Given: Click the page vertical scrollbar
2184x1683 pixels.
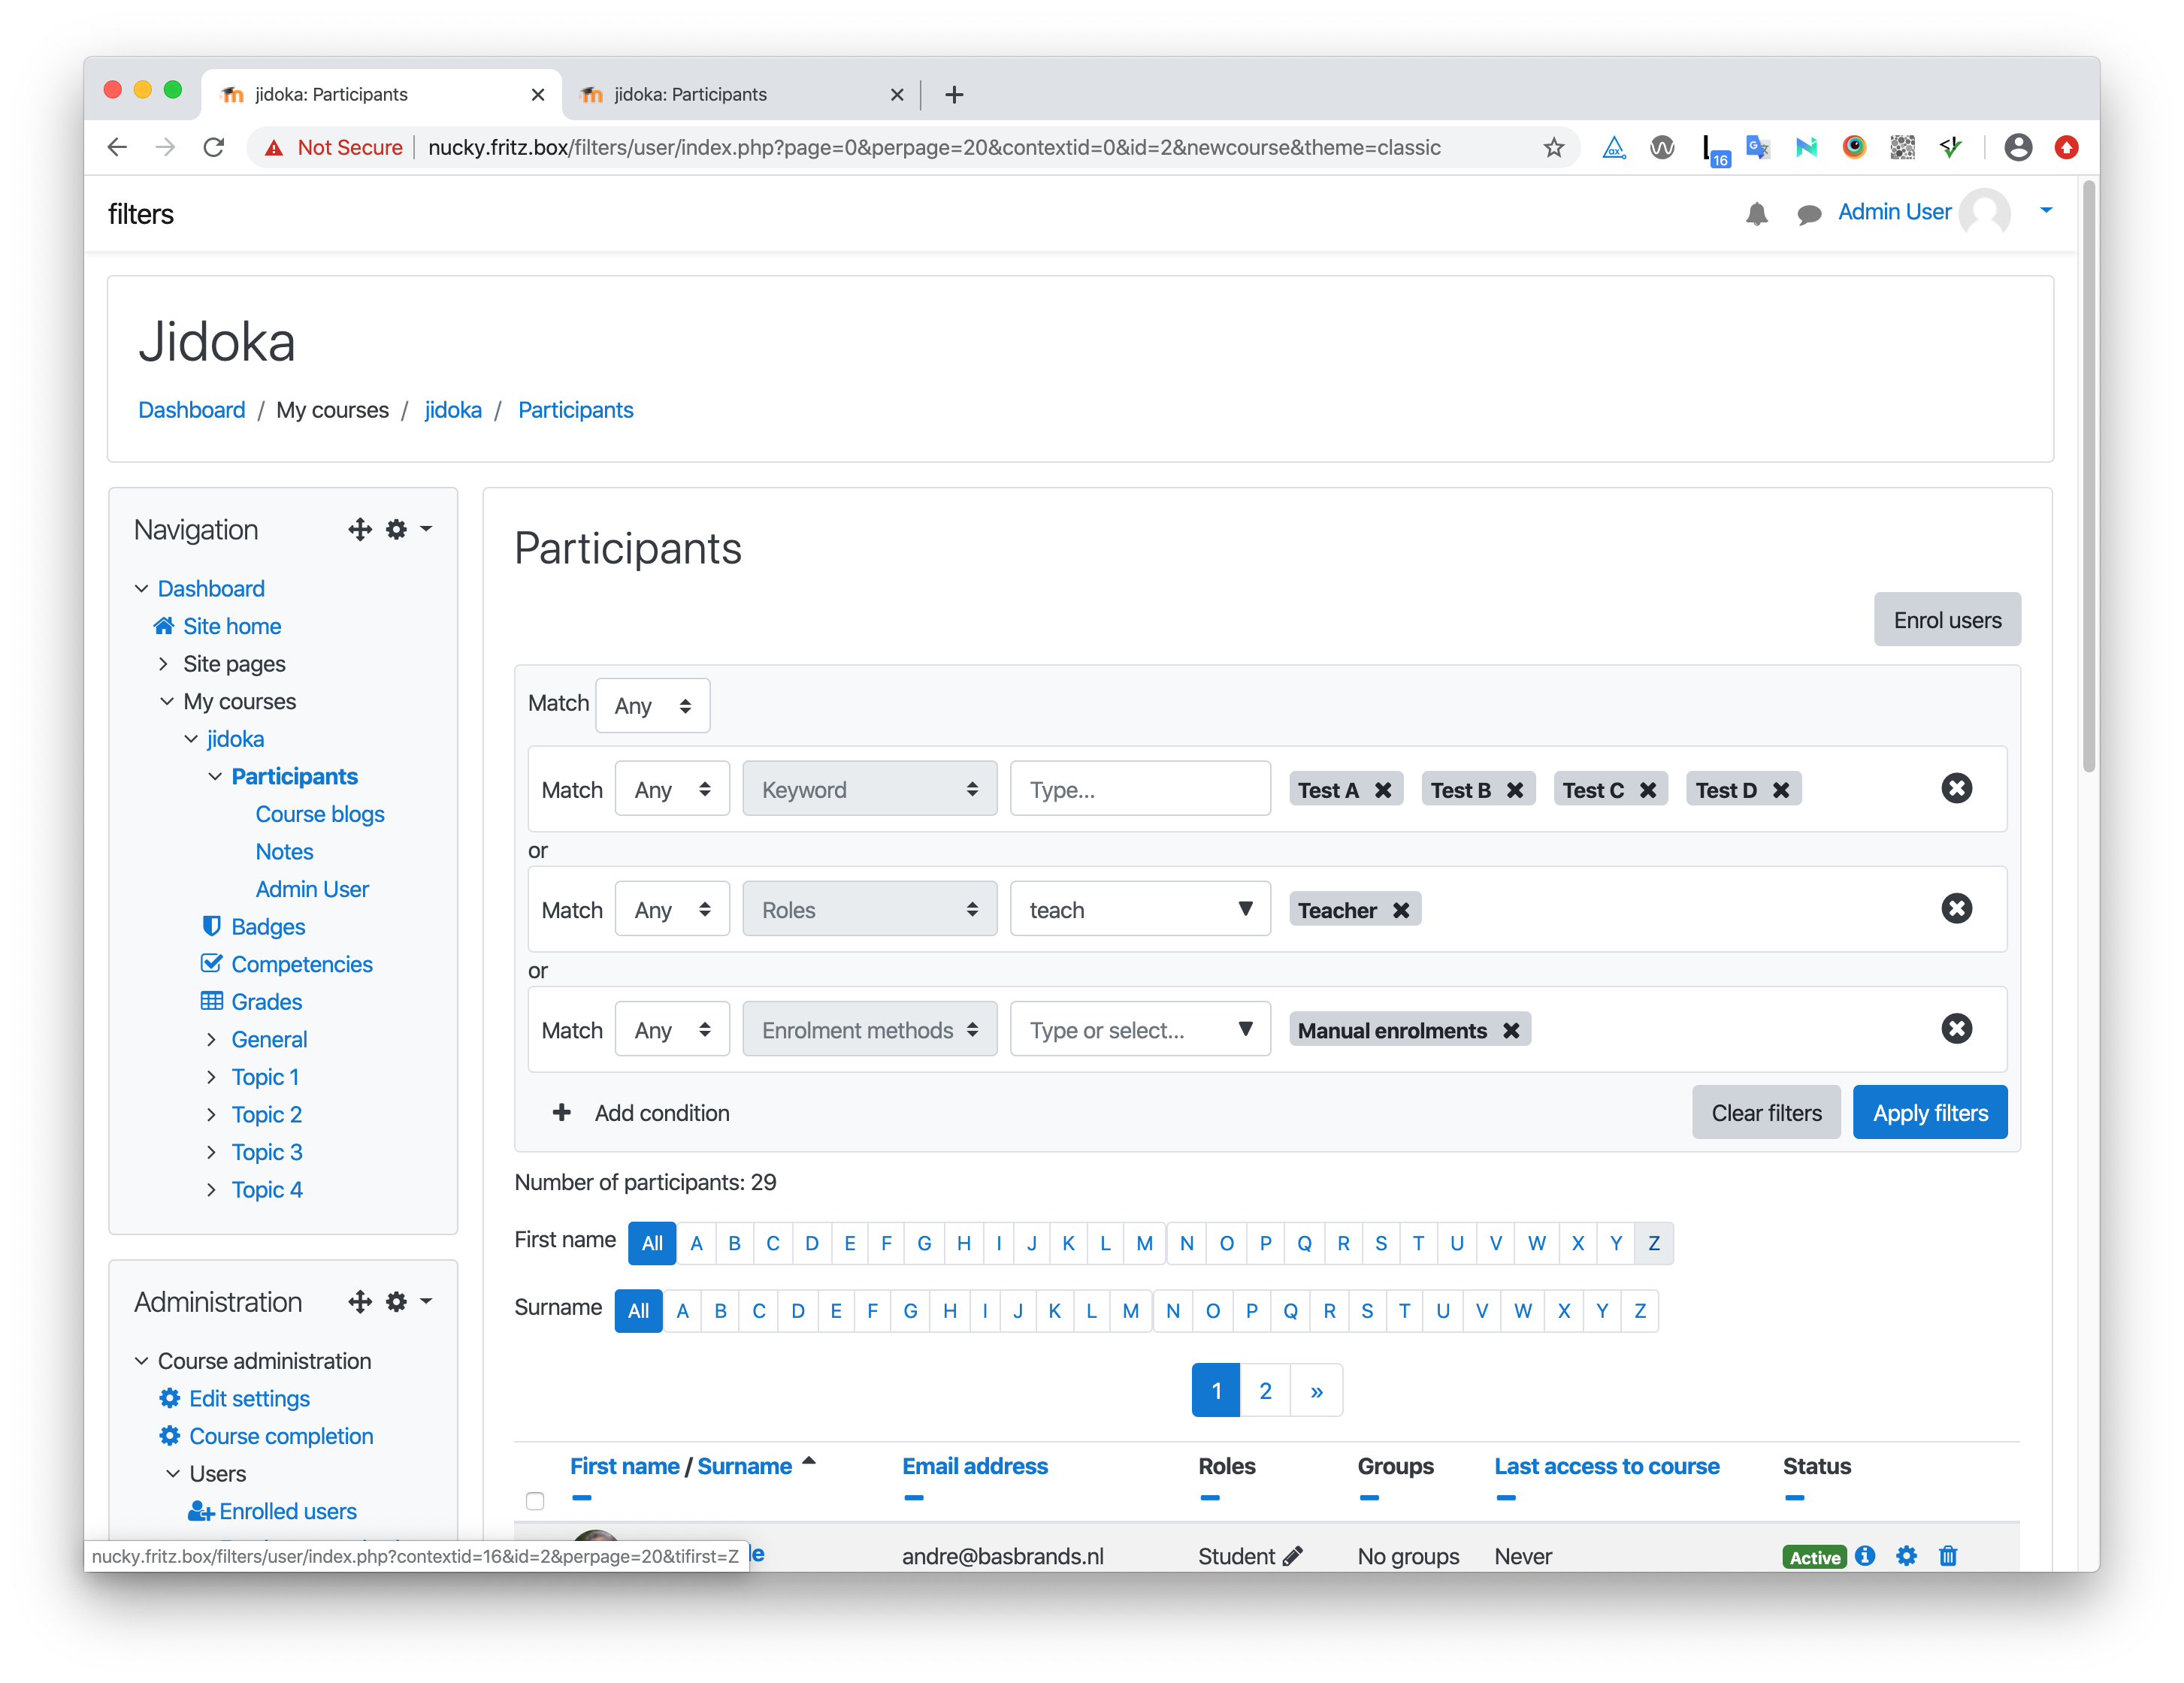Looking at the screenshot, I should (2088, 476).
